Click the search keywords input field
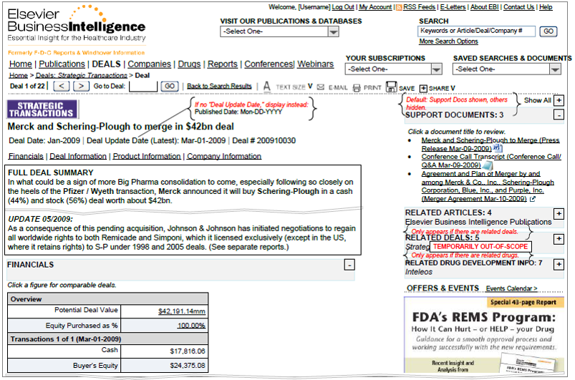This screenshot has width=575, height=380. [476, 31]
